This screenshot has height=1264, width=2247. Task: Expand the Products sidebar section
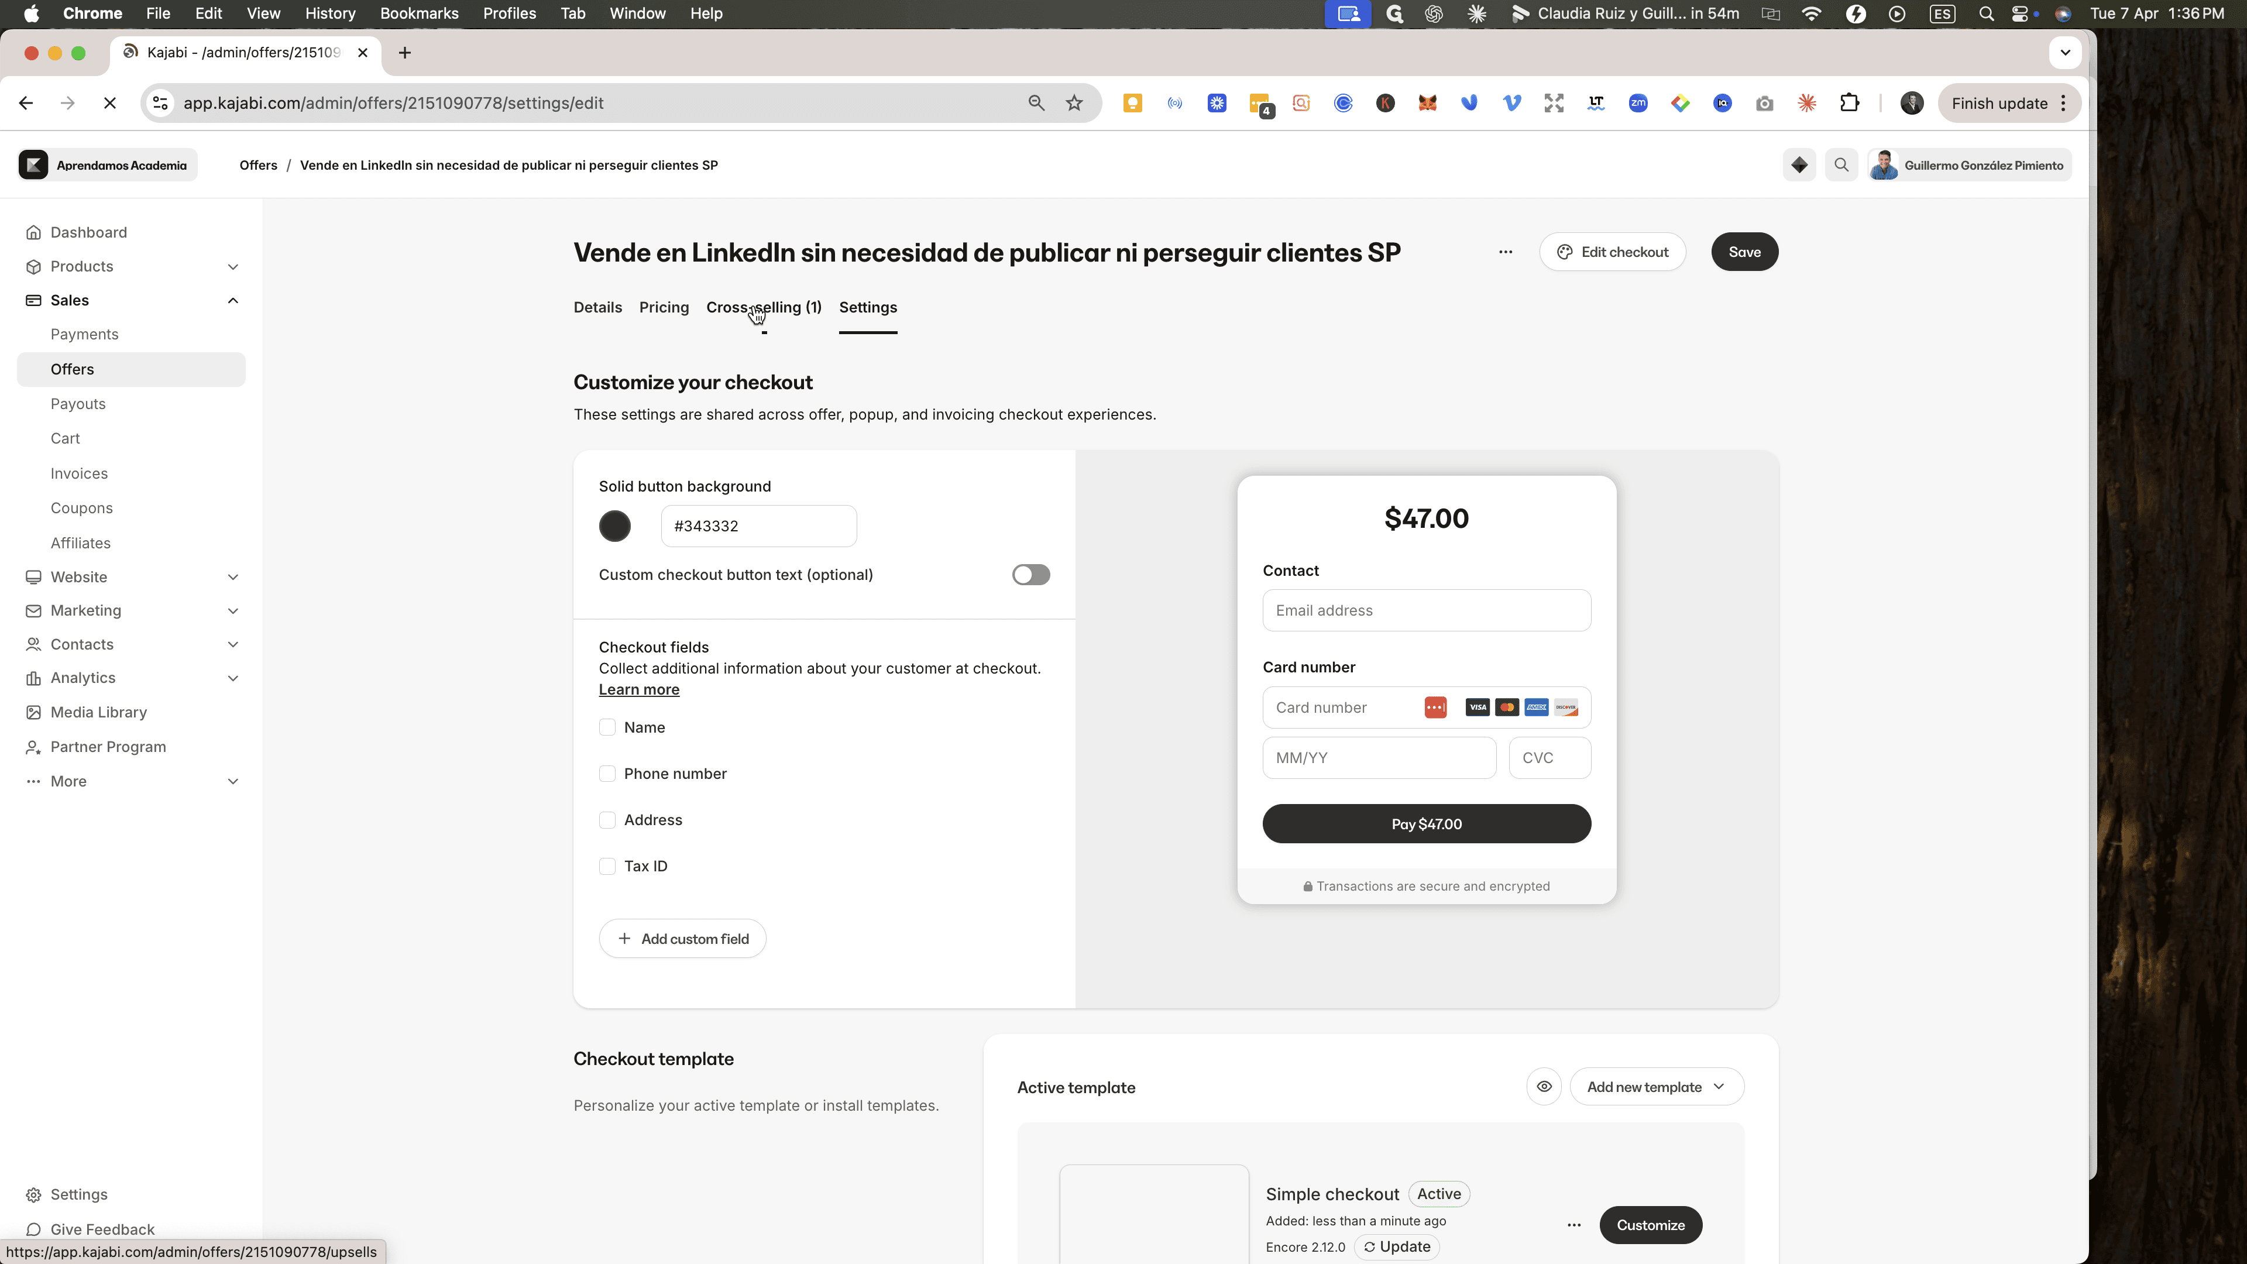(x=233, y=266)
